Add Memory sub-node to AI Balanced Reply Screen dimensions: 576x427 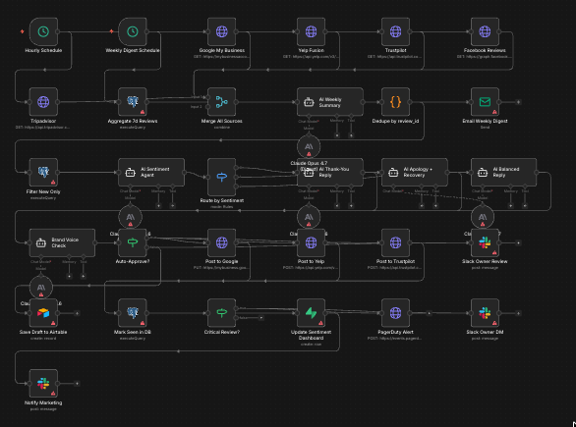pyautogui.click(x=510, y=206)
